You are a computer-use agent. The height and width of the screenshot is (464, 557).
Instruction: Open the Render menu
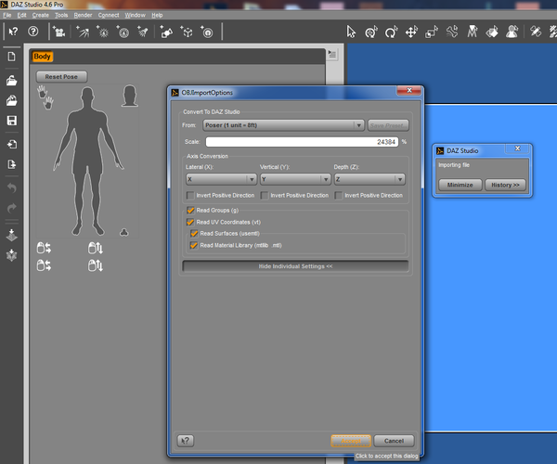pos(83,15)
